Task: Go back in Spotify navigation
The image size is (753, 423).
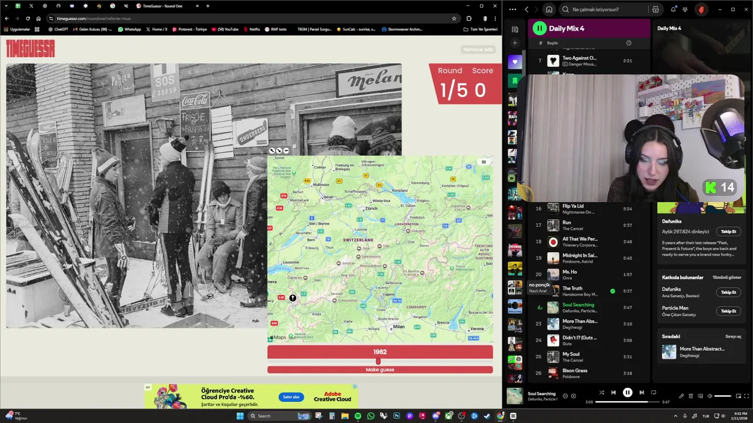Action: [527, 9]
